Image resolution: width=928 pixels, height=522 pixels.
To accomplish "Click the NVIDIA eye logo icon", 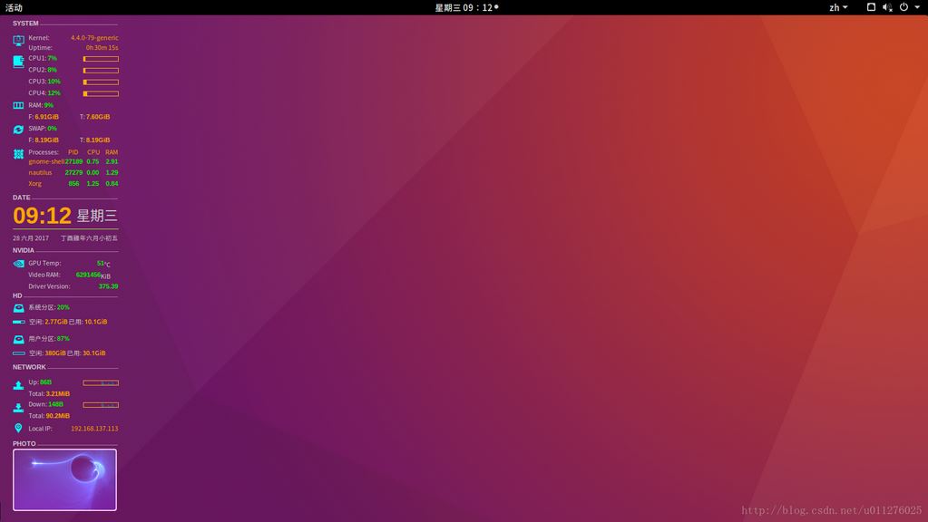I will (18, 264).
